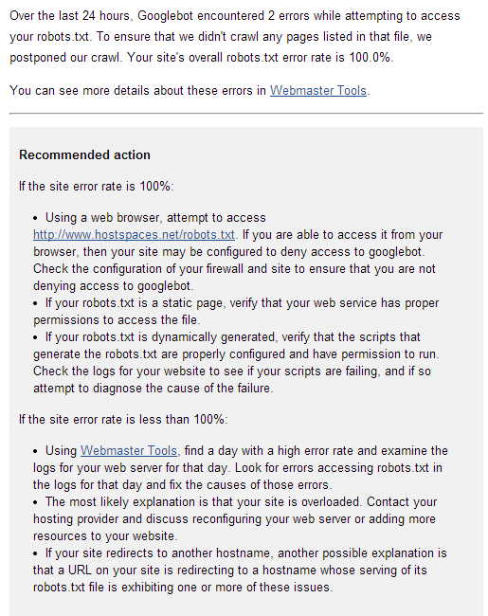Click 'You can see more details' sentence
This screenshot has height=616, width=488.
[x=190, y=91]
